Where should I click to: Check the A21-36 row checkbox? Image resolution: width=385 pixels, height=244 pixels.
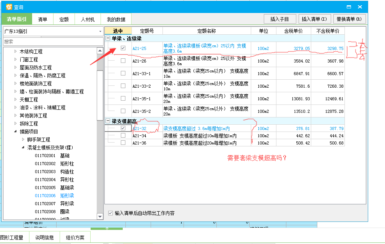tap(123, 143)
